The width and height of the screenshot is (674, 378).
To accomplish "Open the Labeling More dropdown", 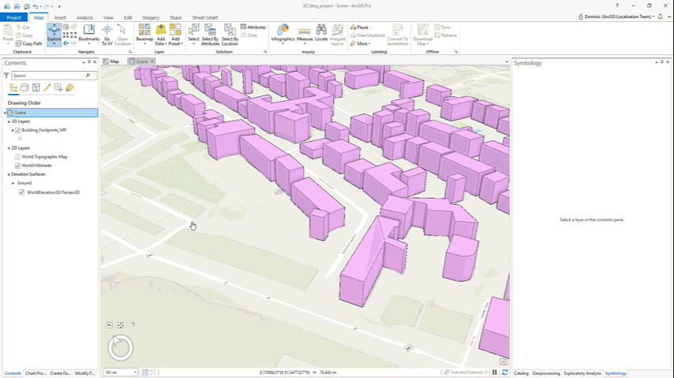I will [x=360, y=44].
